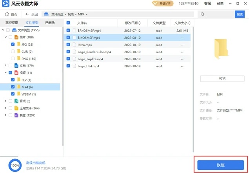Click the 首页 home icon
This screenshot has width=249, height=173.
7,14
